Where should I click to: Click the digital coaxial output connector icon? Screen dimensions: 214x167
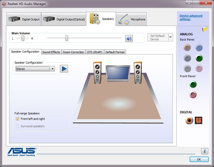[x=189, y=120]
